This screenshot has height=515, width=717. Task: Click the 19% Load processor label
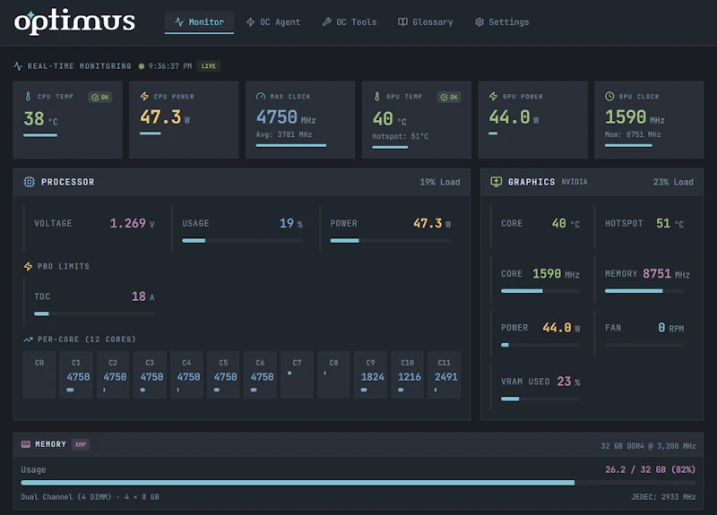click(x=440, y=182)
